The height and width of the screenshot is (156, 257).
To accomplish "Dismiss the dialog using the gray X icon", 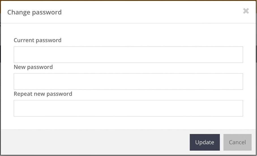I will [x=246, y=11].
